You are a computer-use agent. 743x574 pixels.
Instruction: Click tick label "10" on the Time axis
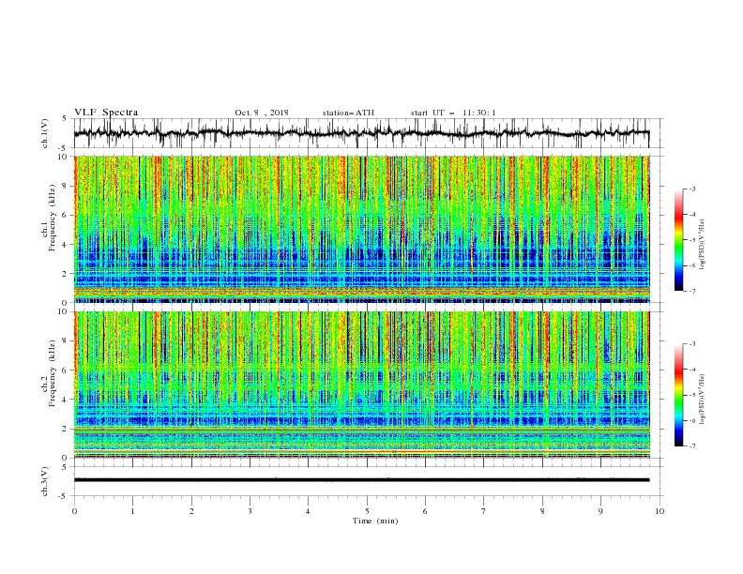(x=660, y=511)
